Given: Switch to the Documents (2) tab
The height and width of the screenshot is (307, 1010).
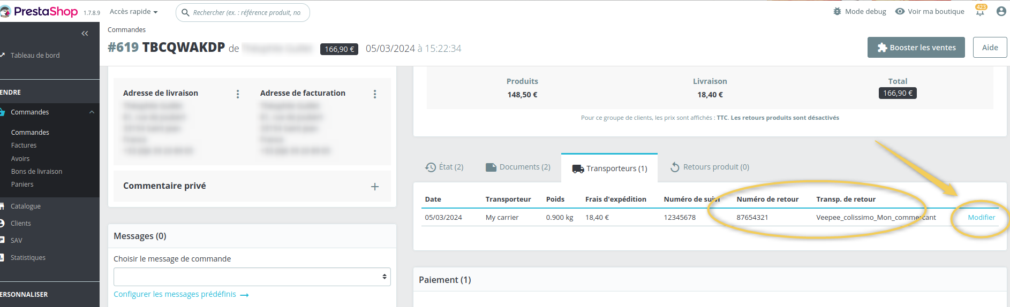Looking at the screenshot, I should point(518,167).
